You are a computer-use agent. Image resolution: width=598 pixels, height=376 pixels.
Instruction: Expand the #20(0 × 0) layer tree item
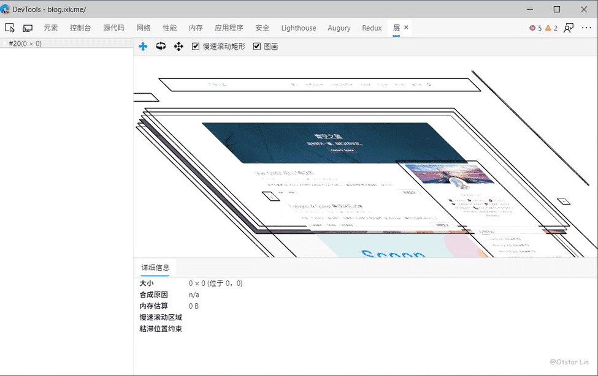(4, 43)
